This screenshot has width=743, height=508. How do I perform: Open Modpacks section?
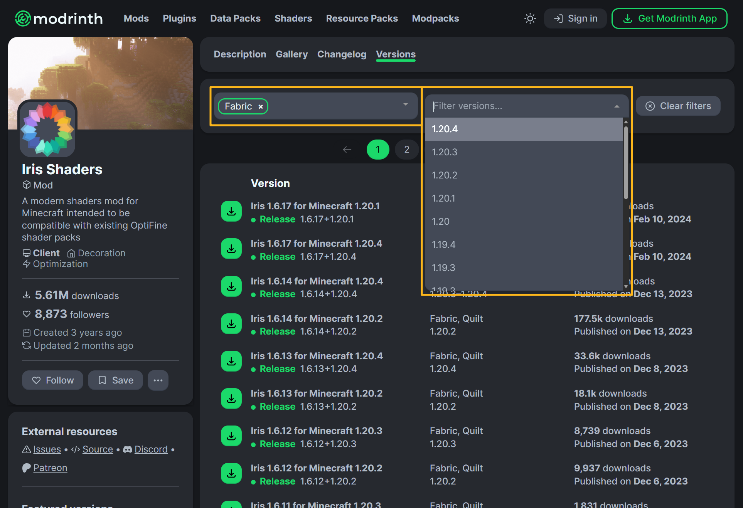tap(435, 19)
